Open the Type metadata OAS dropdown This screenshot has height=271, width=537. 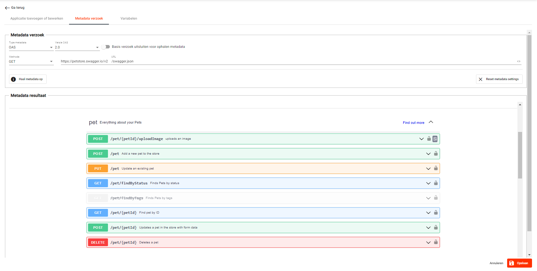pos(31,47)
